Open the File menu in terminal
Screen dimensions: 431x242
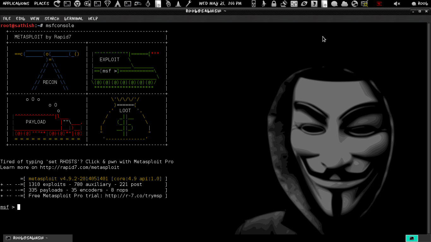tap(7, 19)
